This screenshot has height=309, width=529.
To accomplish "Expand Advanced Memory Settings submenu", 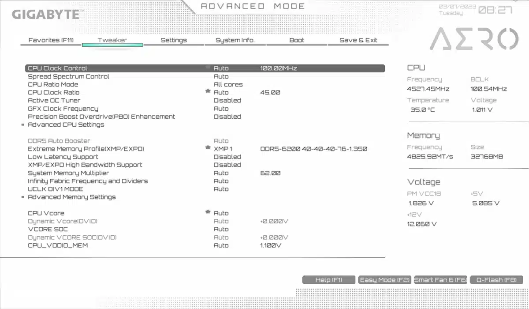I will 72,197.
